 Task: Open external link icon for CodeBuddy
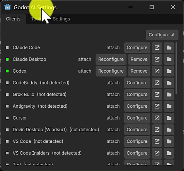157,83
